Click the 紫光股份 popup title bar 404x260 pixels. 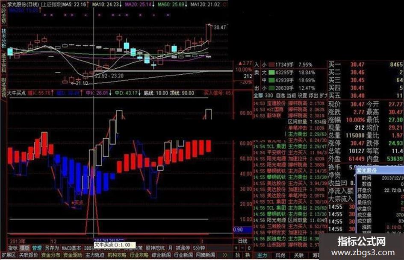tap(380, 170)
